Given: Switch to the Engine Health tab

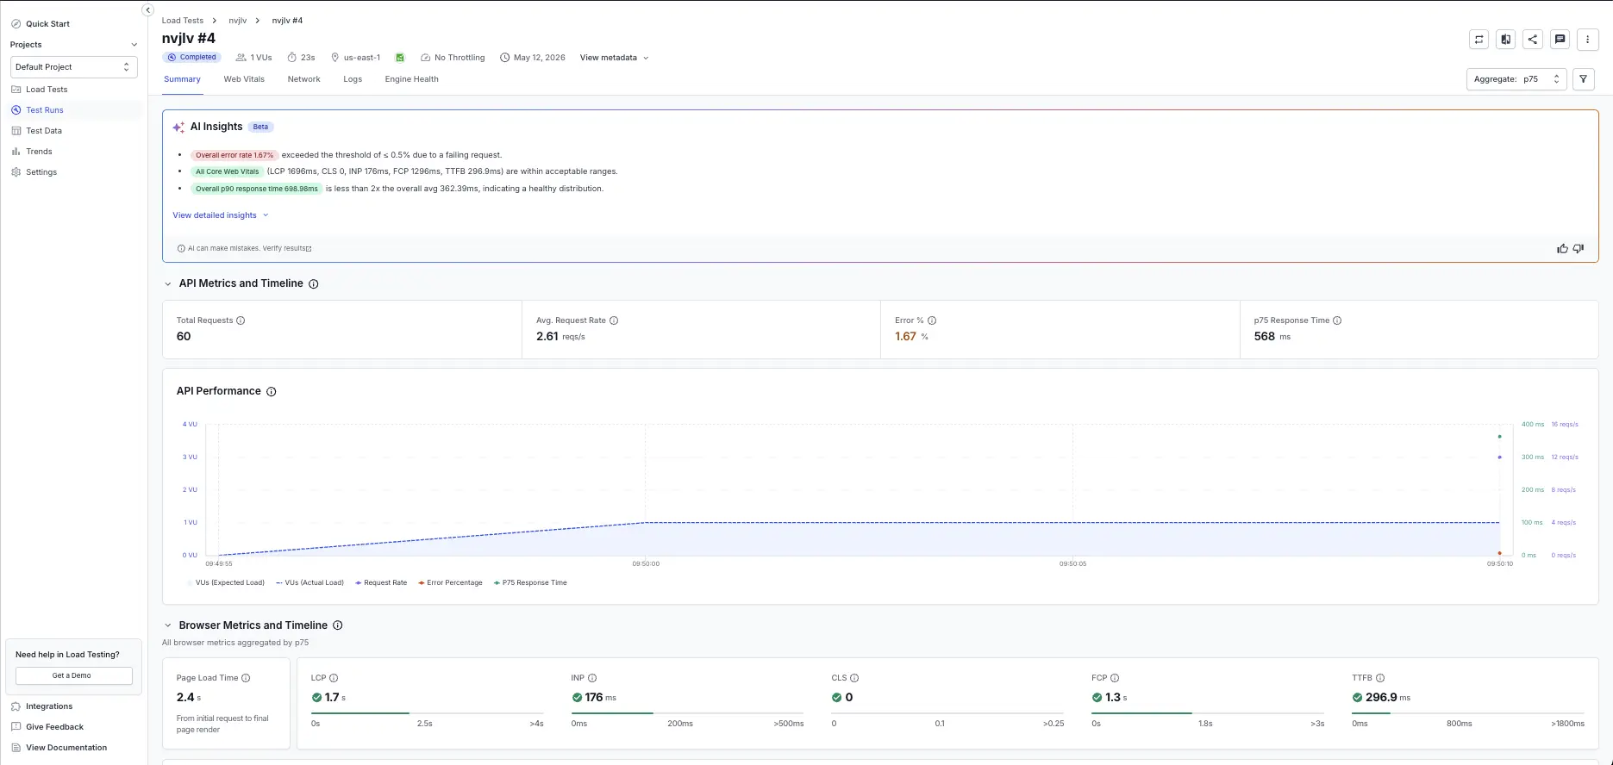Looking at the screenshot, I should pyautogui.click(x=411, y=79).
